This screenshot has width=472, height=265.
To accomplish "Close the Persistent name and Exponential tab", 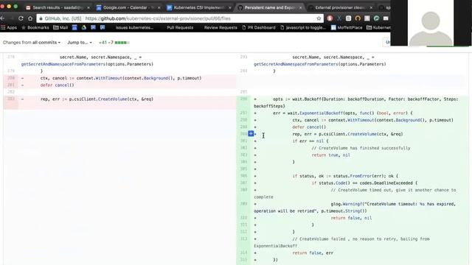I will pos(300,7).
